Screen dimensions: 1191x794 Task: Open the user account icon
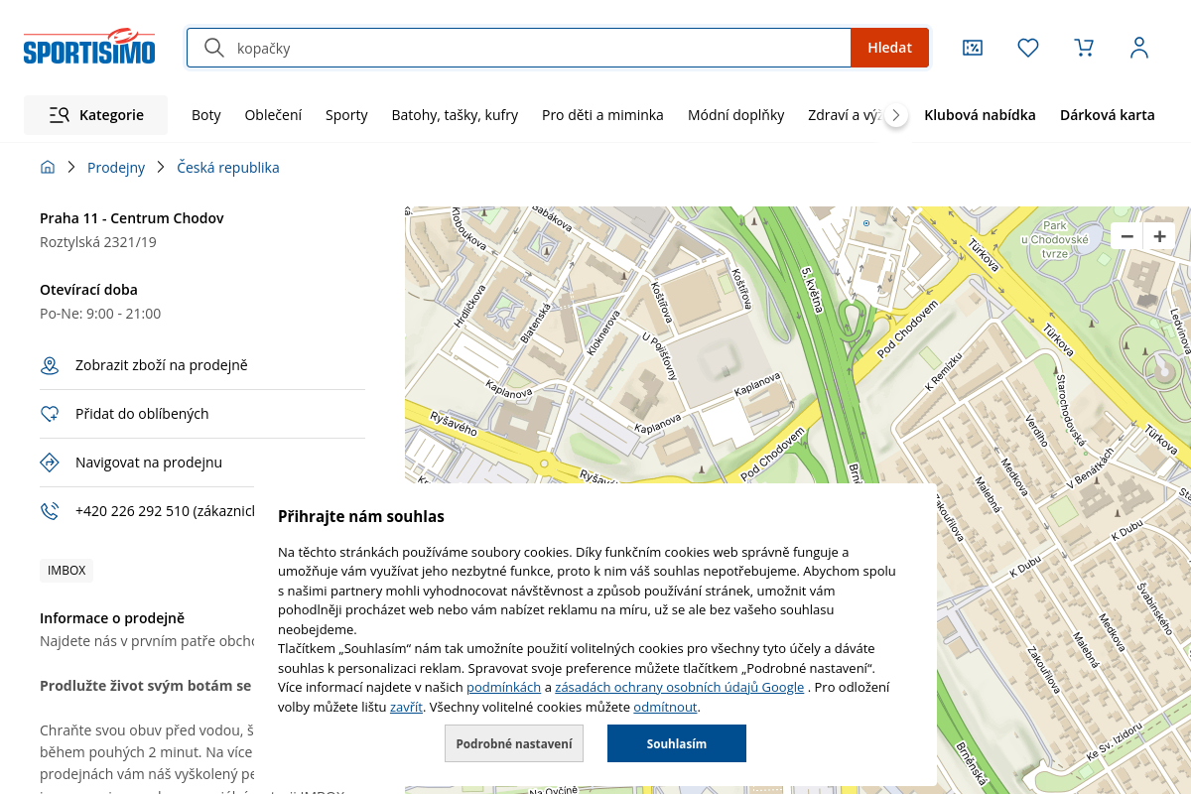[x=1139, y=48]
